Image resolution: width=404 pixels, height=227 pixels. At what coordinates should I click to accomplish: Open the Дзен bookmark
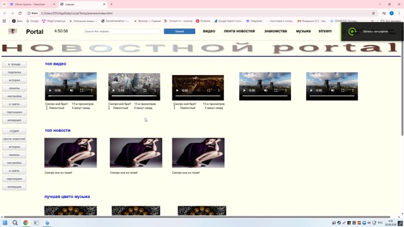(x=17, y=21)
